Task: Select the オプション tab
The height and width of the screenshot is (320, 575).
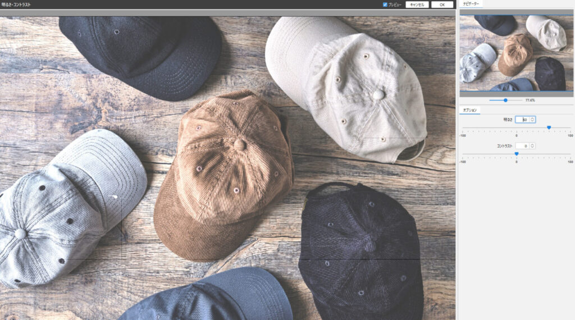Action: (x=469, y=110)
